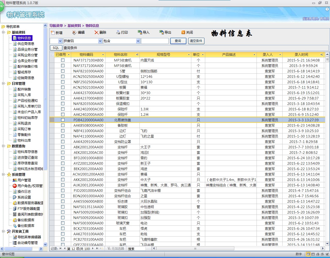Click 导航菜单 breadcrumb link
Screen dimensions: 330x258
point(56,26)
